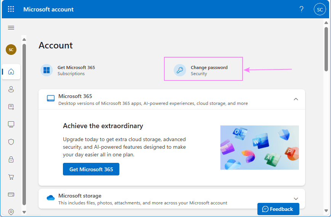Click the brown SC profile avatar in sidebar
331x217 pixels.
click(11, 50)
